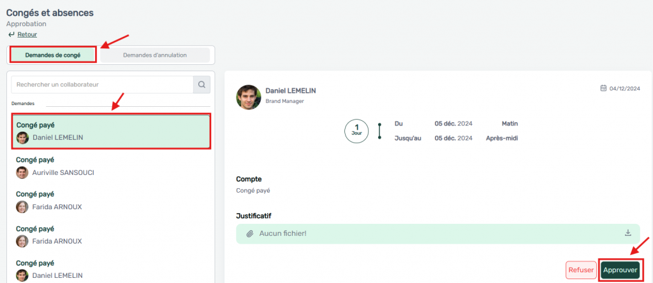Screen dimensions: 653x283
Task: Open Auriville SANSOUCI's Congé payé request
Action: (111, 167)
